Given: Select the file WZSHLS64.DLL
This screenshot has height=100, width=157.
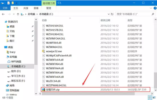Looking at the screenshot, I should pos(55,26).
